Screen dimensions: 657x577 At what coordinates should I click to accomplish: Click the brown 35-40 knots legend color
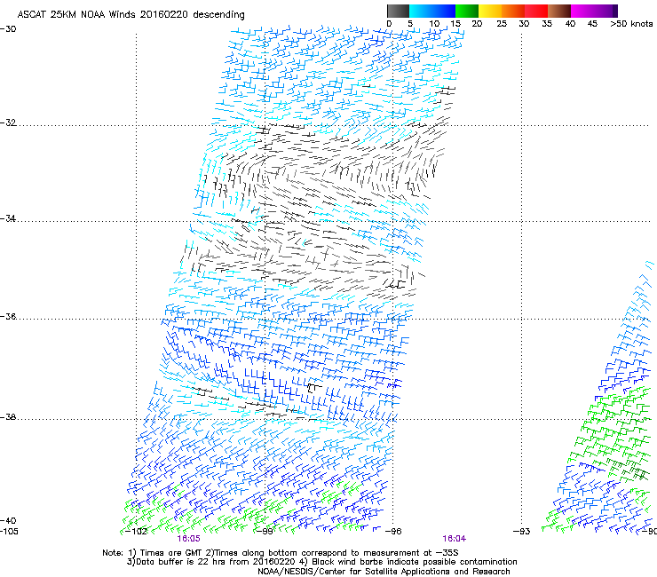click(559, 11)
